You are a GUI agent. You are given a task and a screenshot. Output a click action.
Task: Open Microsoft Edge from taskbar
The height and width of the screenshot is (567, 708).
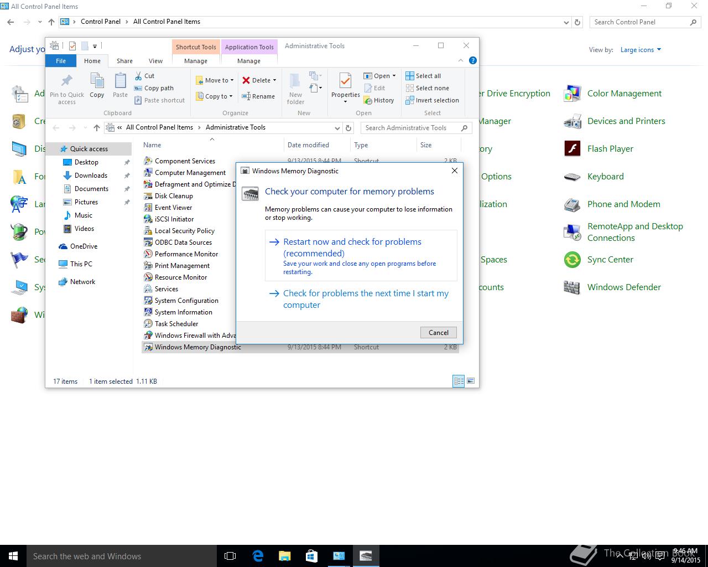pyautogui.click(x=257, y=556)
